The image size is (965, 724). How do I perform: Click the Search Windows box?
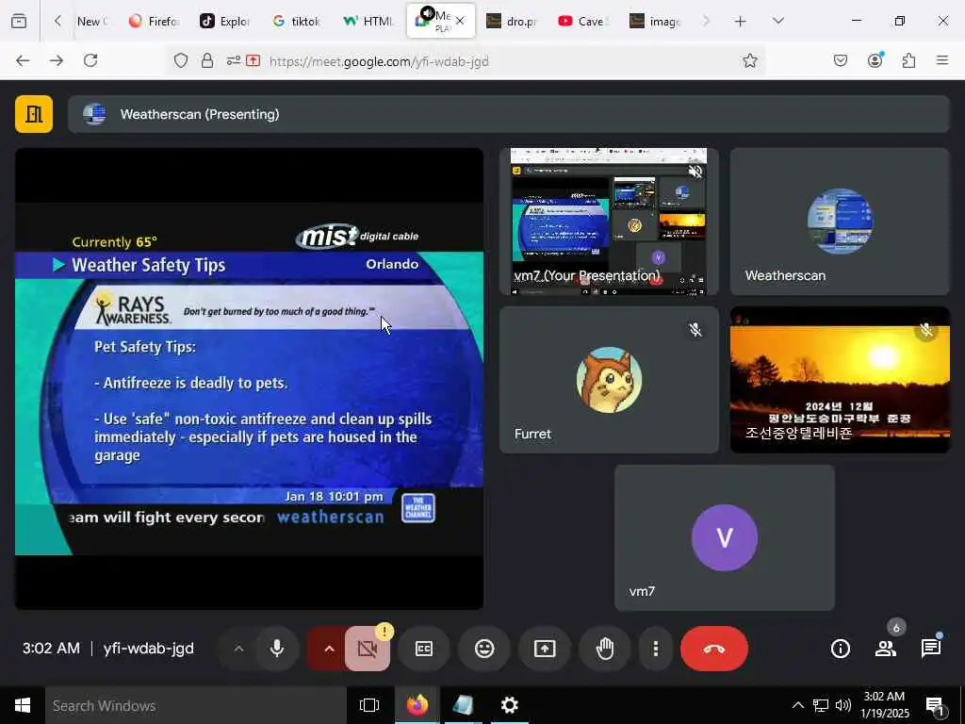pos(196,705)
